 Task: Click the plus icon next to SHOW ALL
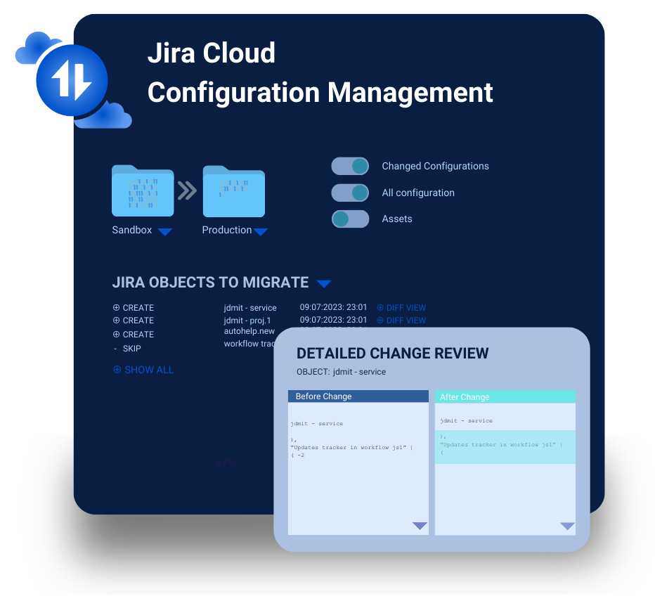117,370
